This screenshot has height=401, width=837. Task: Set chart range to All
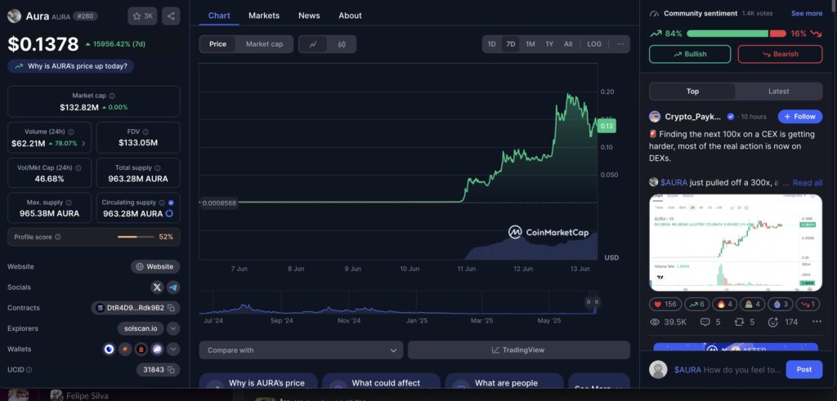click(x=568, y=44)
